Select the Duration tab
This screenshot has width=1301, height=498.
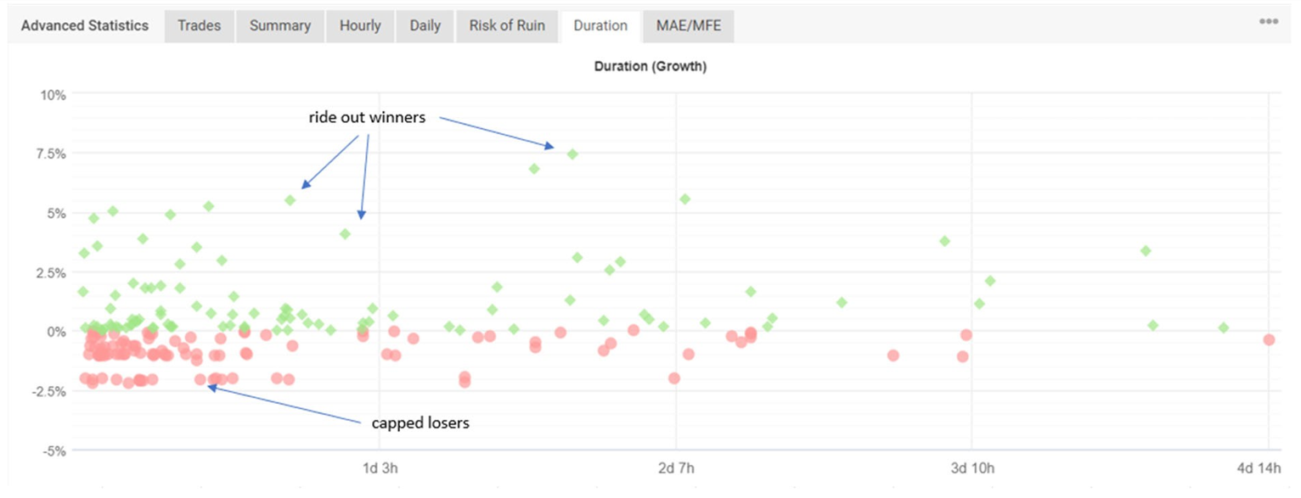point(600,25)
